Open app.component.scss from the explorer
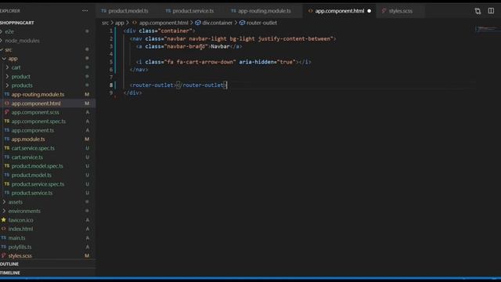This screenshot has width=501, height=282. tap(35, 112)
